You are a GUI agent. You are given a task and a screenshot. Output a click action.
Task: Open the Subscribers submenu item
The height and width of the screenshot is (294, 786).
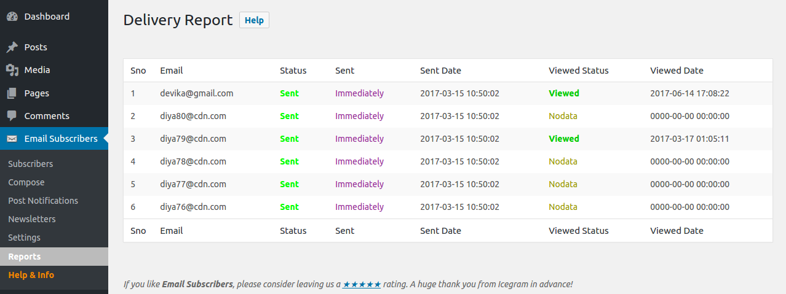click(x=31, y=164)
